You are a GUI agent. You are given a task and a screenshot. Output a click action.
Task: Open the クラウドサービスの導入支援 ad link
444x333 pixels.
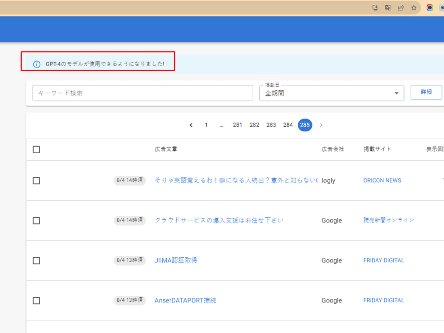[219, 220]
